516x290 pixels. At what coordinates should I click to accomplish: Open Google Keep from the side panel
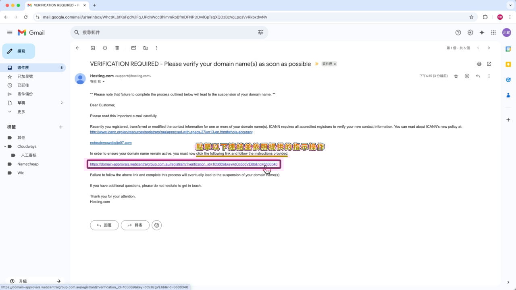508,64
